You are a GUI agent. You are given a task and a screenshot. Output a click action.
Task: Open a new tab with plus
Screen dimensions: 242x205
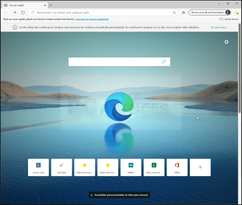pos(51,5)
